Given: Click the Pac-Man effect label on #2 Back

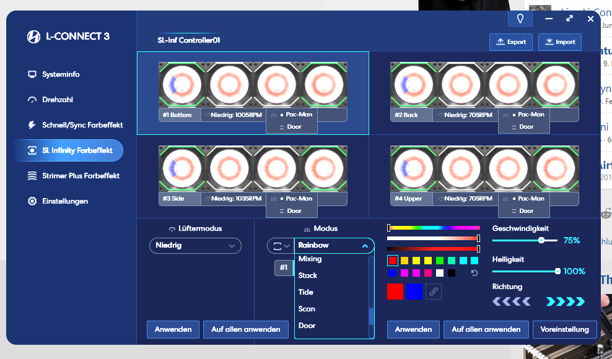Looking at the screenshot, I should (x=531, y=115).
